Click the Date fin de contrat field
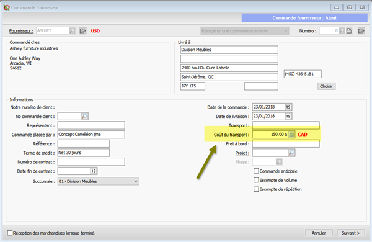 (x=74, y=171)
